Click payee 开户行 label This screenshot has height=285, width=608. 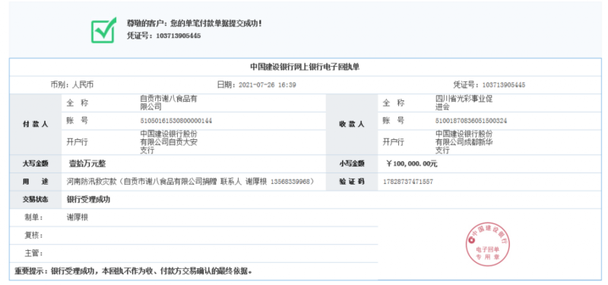[x=394, y=142]
